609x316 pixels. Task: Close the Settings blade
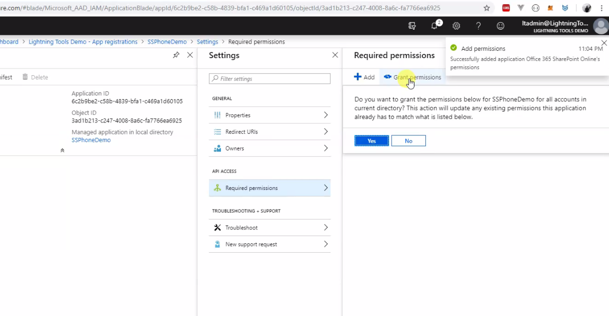[335, 55]
